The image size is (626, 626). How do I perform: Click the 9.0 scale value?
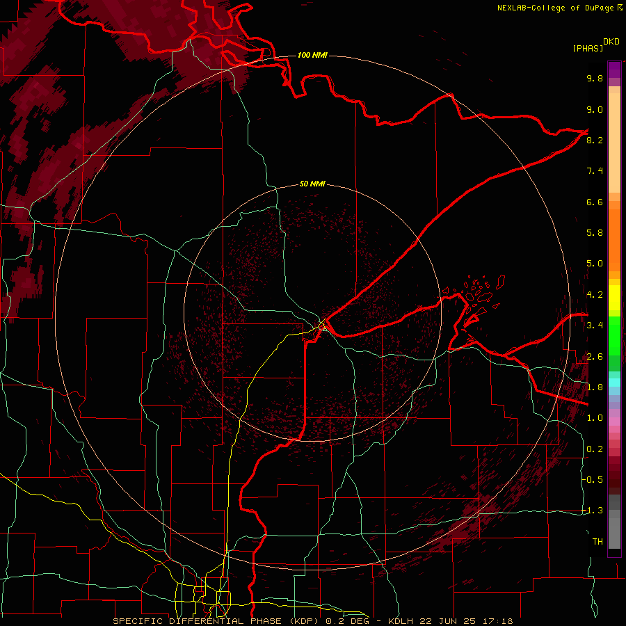pyautogui.click(x=595, y=109)
